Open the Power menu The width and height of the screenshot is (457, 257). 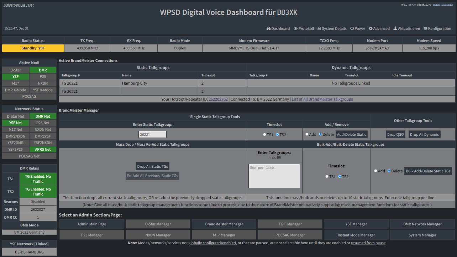point(358,28)
